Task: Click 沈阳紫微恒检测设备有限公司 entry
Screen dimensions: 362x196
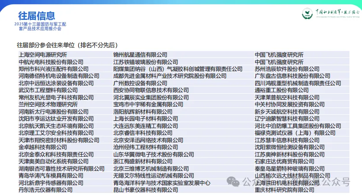Action: click(x=290, y=147)
